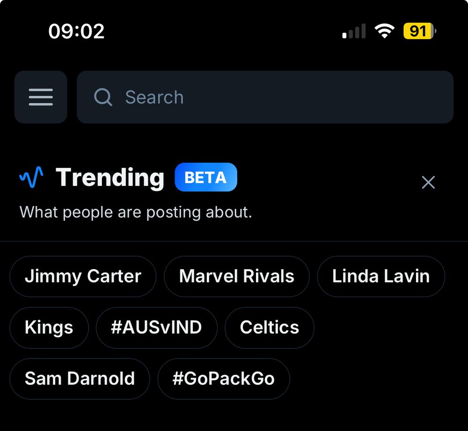The height and width of the screenshot is (431, 468).
Task: Tap the 'What people are posting about' subtitle
Action: pyautogui.click(x=136, y=212)
